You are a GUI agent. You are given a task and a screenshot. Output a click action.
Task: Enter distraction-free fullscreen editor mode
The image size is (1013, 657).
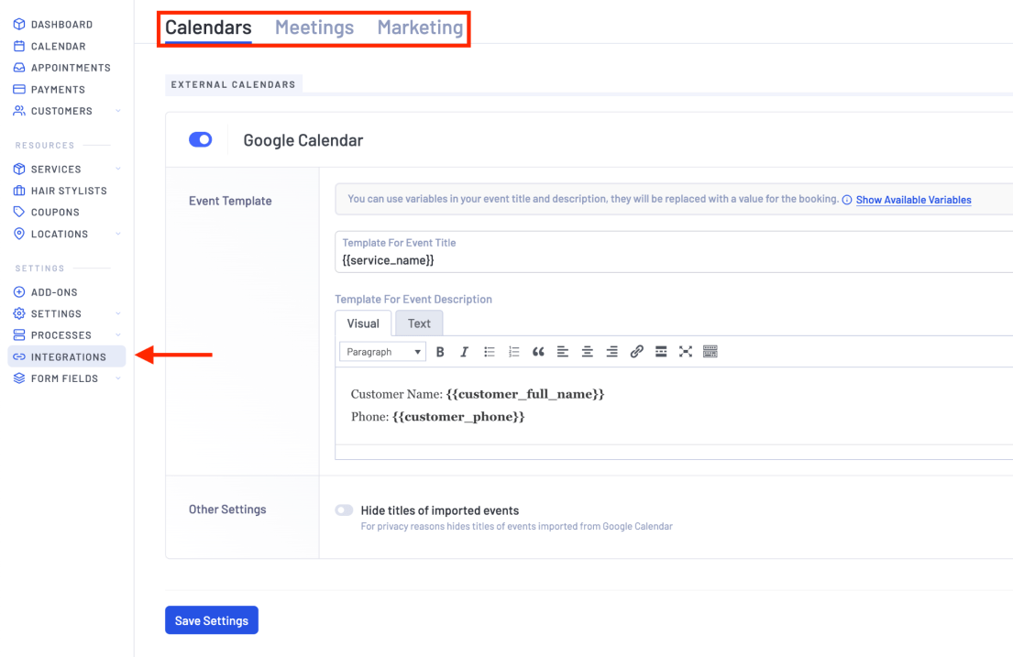(x=686, y=352)
